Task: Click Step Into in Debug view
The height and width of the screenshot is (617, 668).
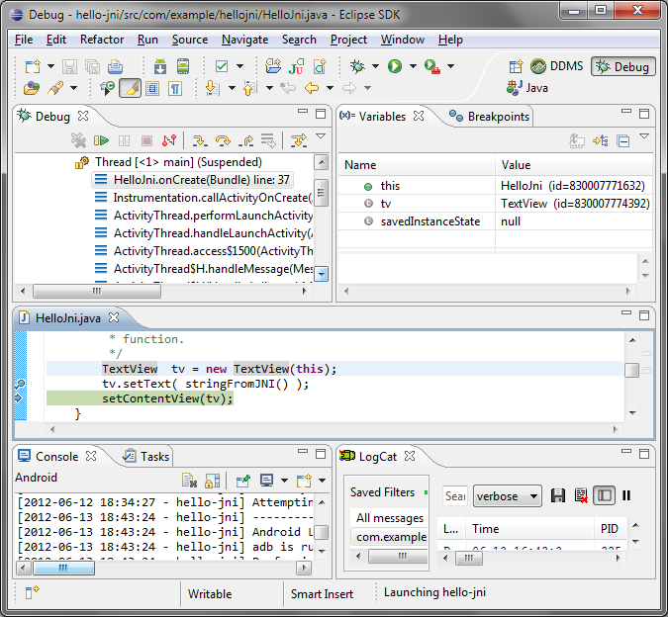Action: pos(199,140)
